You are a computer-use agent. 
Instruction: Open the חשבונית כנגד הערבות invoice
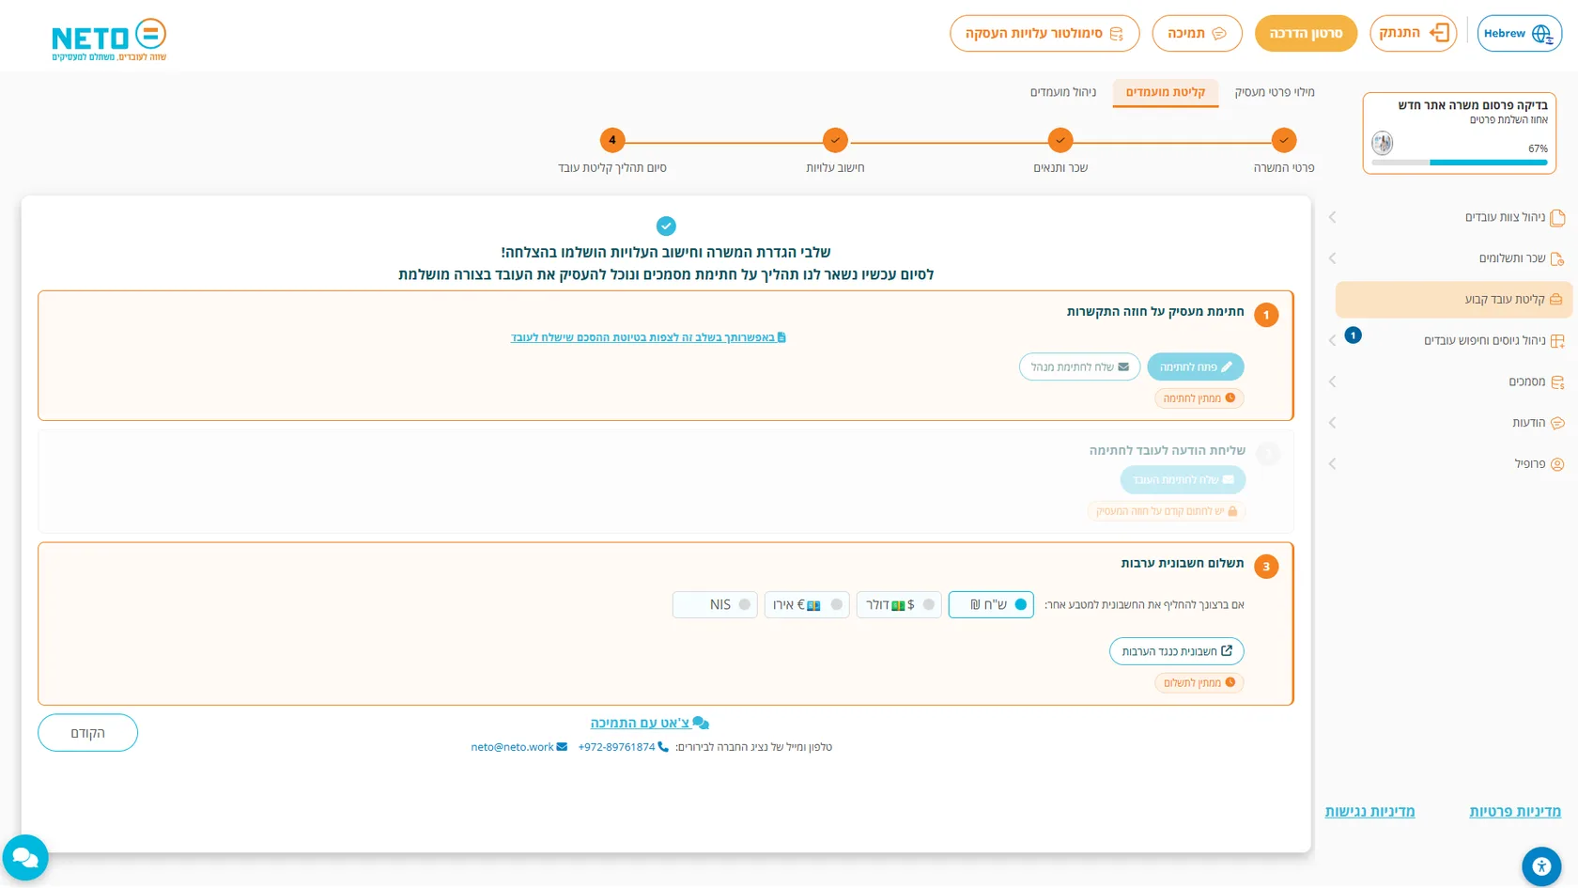[x=1177, y=651]
